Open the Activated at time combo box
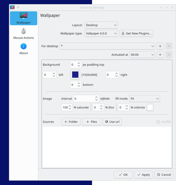 click(142, 55)
